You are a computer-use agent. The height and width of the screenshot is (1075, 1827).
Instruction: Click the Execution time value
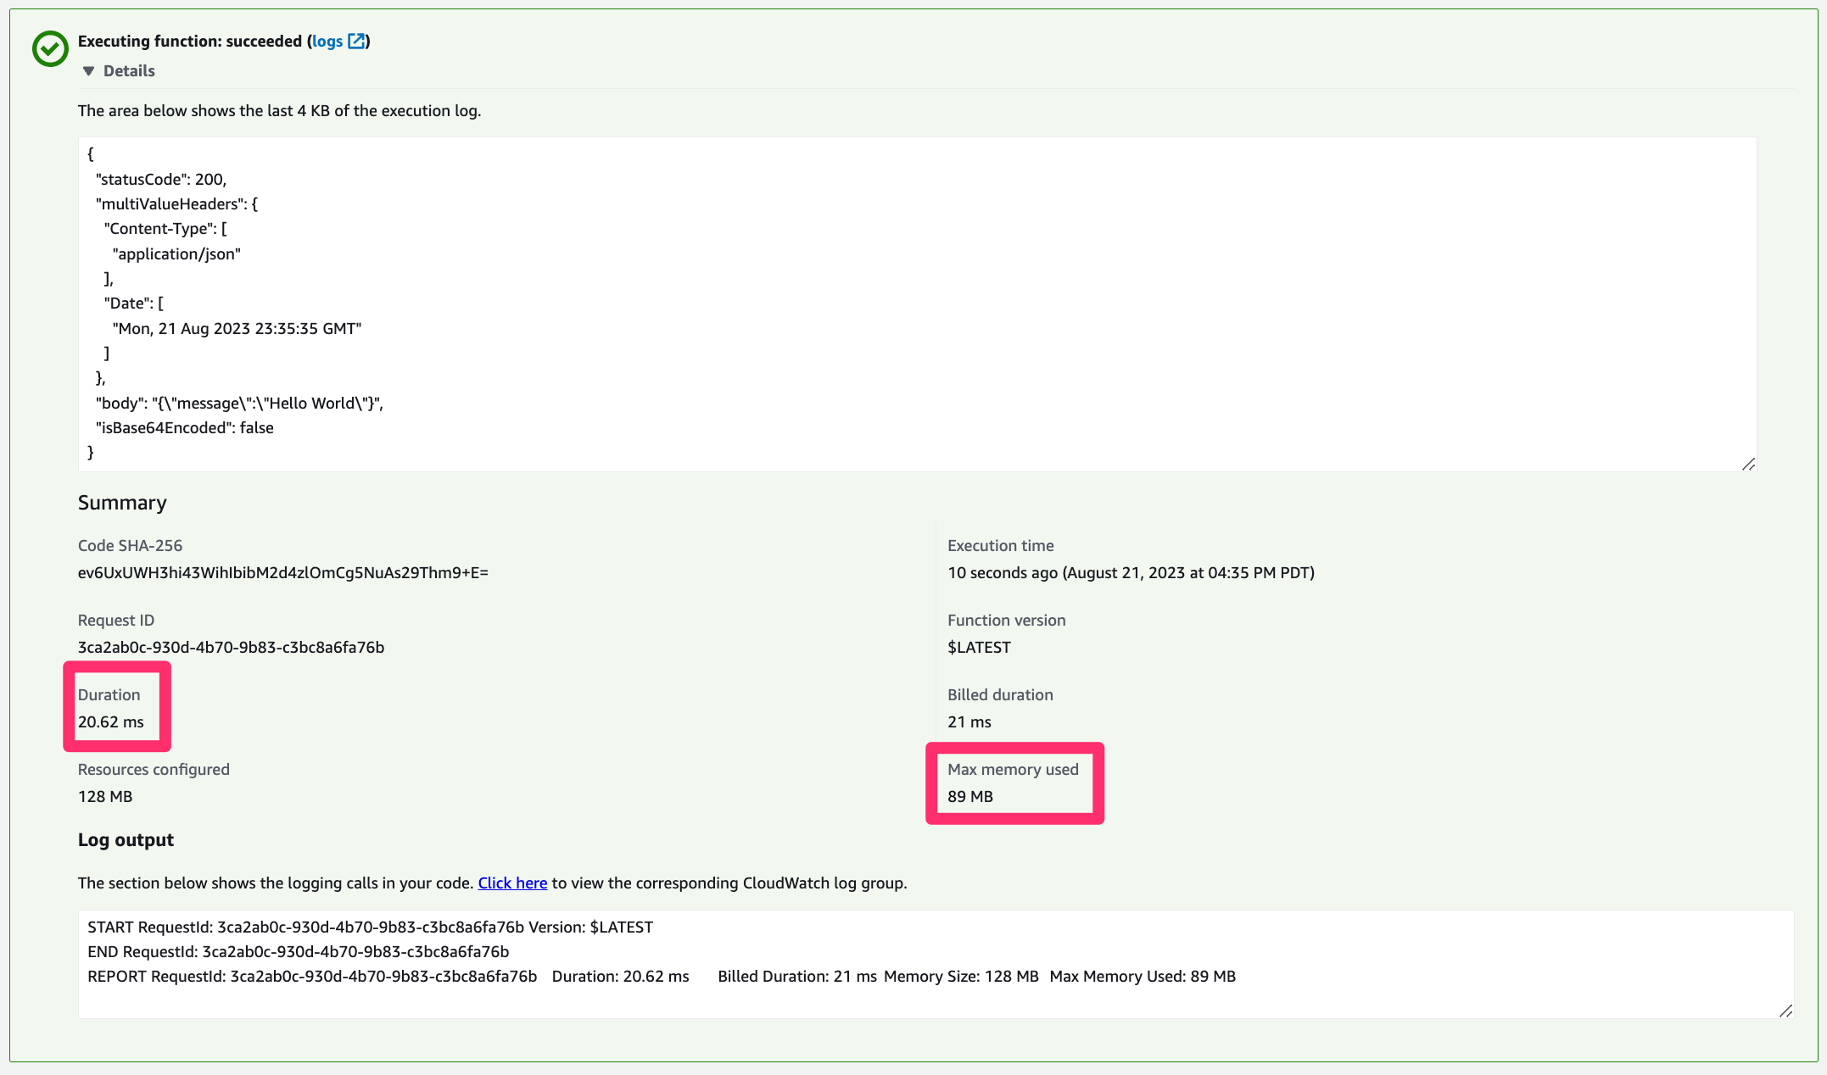[x=1131, y=572]
